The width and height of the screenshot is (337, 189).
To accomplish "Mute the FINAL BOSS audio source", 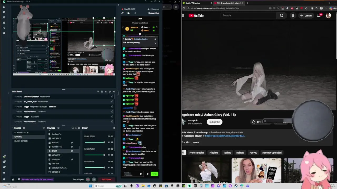I will point(109,142).
